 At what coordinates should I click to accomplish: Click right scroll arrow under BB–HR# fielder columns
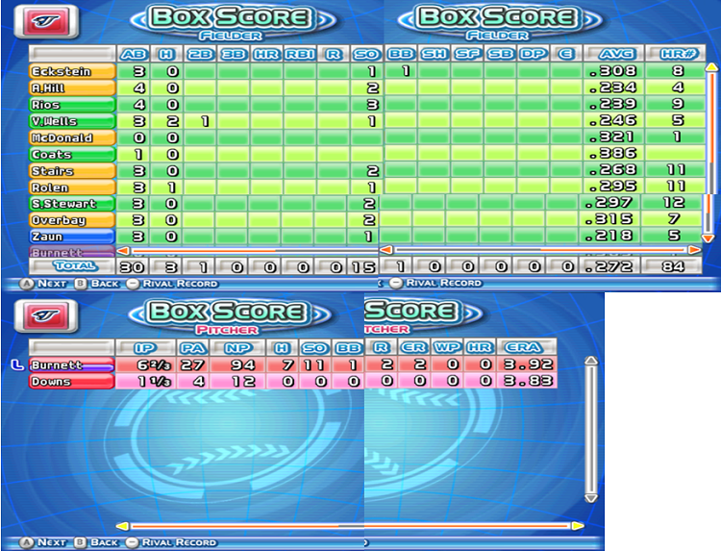point(694,250)
